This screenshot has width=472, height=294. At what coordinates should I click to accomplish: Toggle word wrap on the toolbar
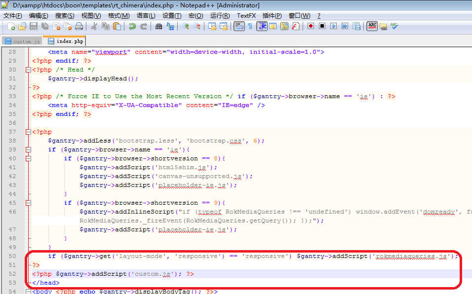click(x=239, y=25)
